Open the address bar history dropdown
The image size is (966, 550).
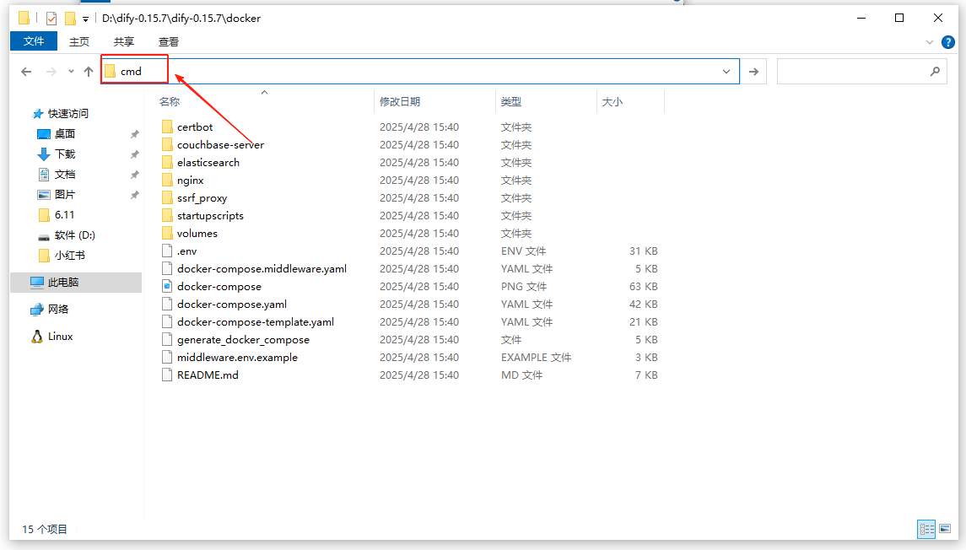[726, 72]
